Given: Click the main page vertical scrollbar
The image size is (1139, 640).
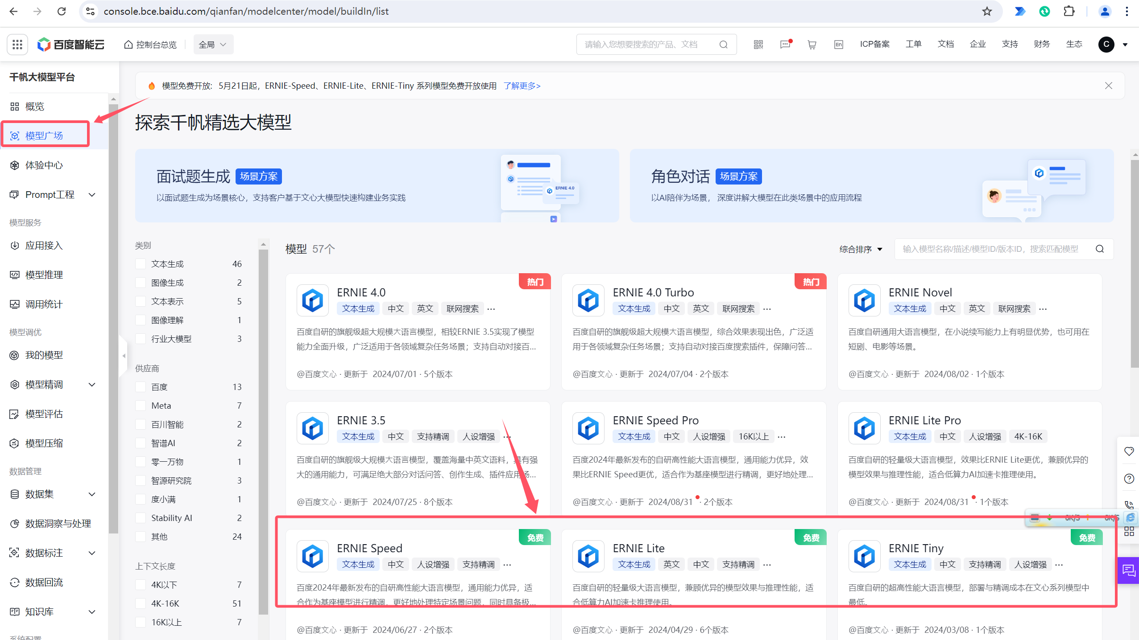Looking at the screenshot, I should pyautogui.click(x=1135, y=263).
